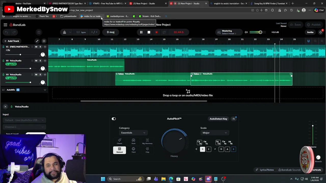
Task: Close the Voice/Audio panel with X
Action: 5,106
